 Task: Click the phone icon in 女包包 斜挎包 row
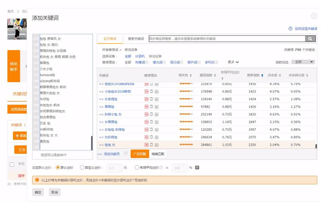[151, 129]
